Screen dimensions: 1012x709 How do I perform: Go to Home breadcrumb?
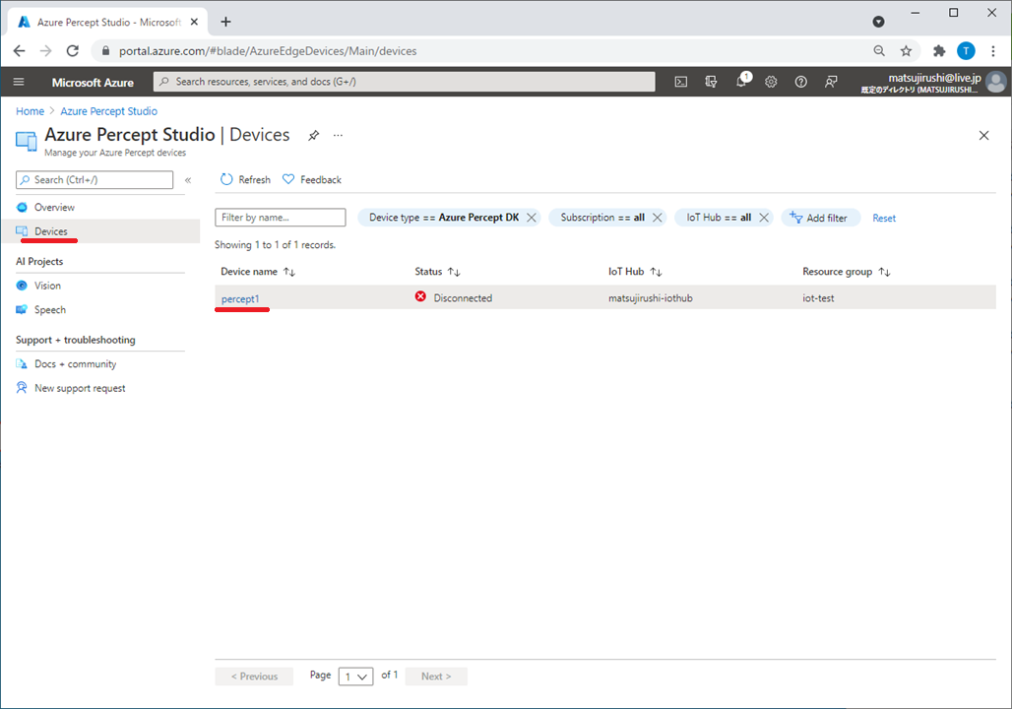[x=30, y=111]
